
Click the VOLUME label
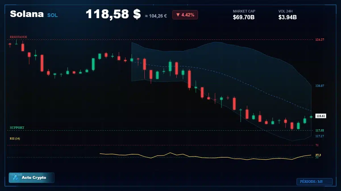(x=16, y=174)
